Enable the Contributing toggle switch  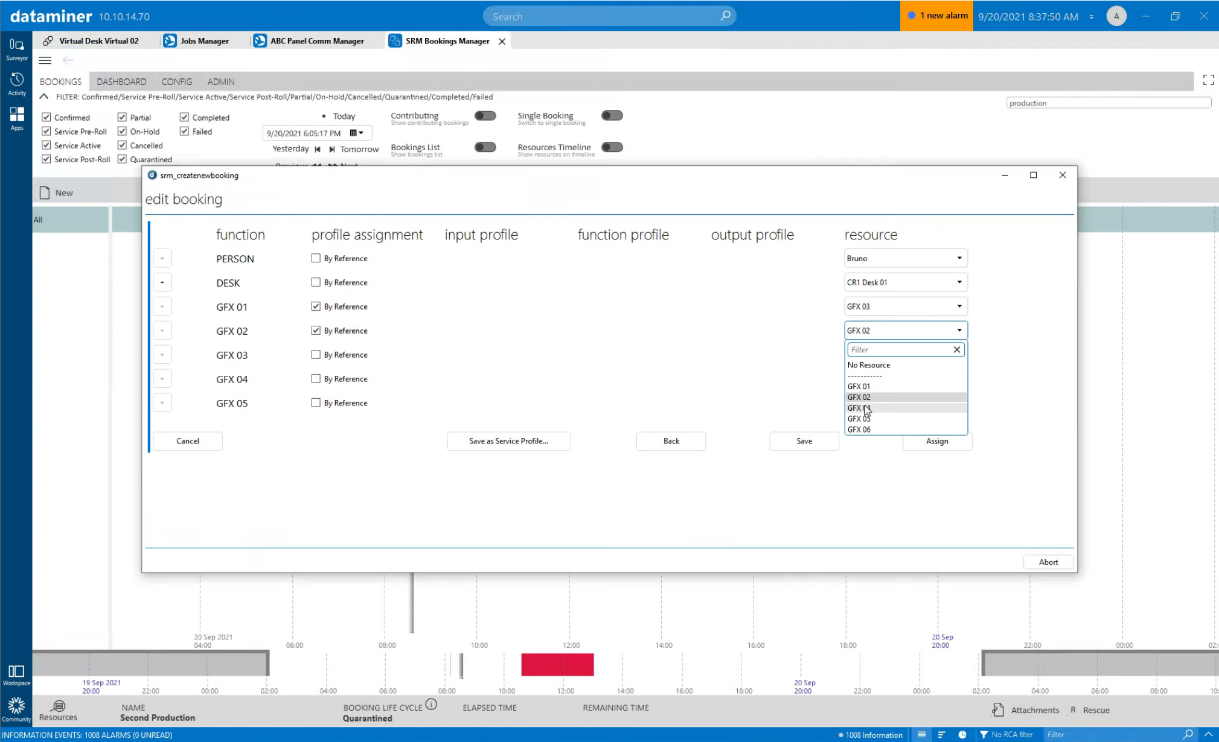[485, 116]
